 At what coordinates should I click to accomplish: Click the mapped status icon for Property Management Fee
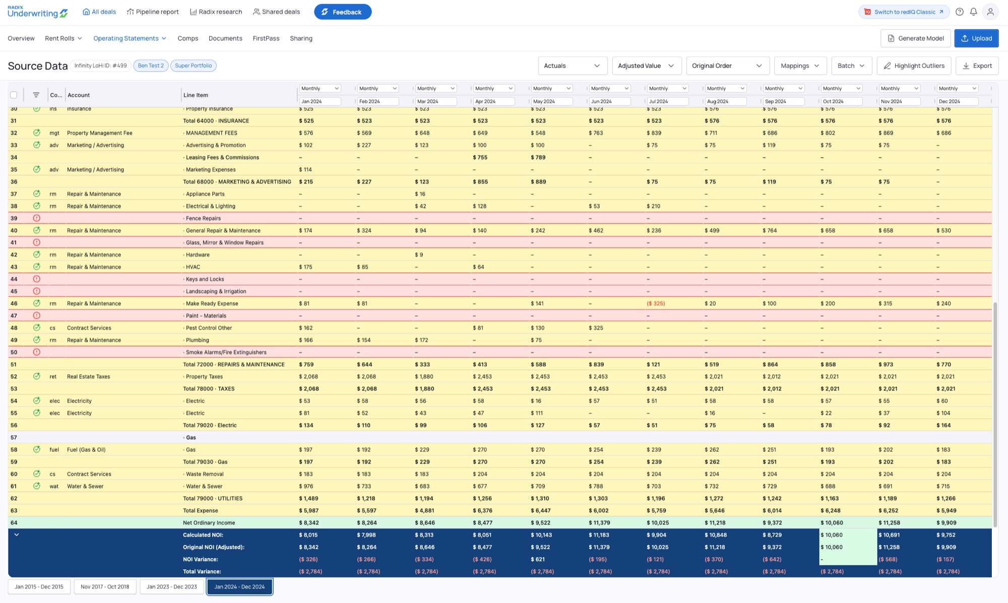click(x=37, y=133)
